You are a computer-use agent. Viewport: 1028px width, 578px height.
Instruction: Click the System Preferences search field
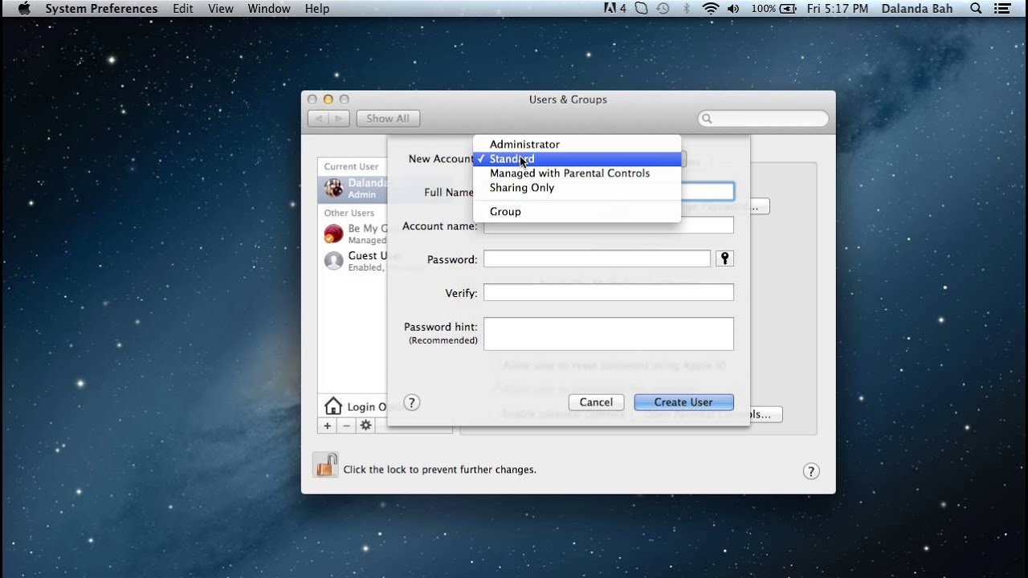763,119
